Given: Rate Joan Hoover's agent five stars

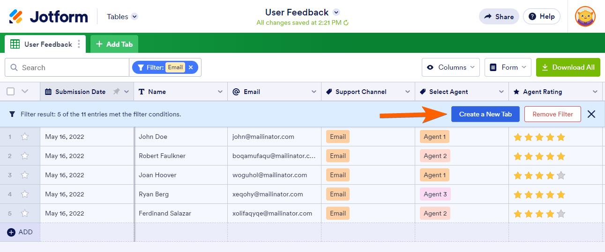Looking at the screenshot, I should (x=561, y=176).
